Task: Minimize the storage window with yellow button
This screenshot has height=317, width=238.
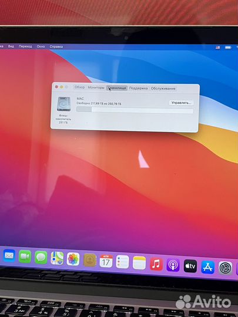Action: click(x=61, y=87)
